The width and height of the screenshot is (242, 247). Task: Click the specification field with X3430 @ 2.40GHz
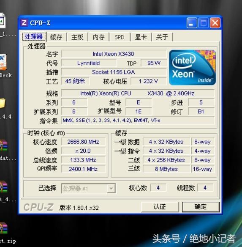pyautogui.click(x=138, y=93)
